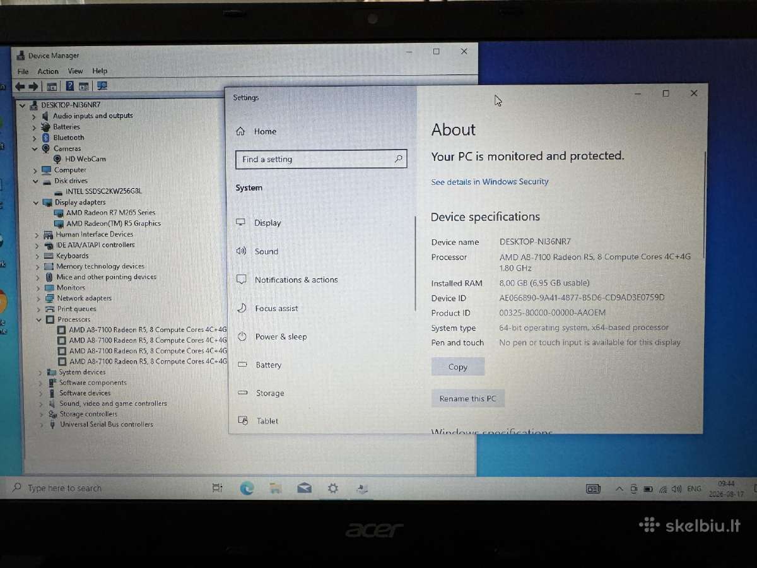Expand Universal Serial Bus controllers category

tap(42, 425)
